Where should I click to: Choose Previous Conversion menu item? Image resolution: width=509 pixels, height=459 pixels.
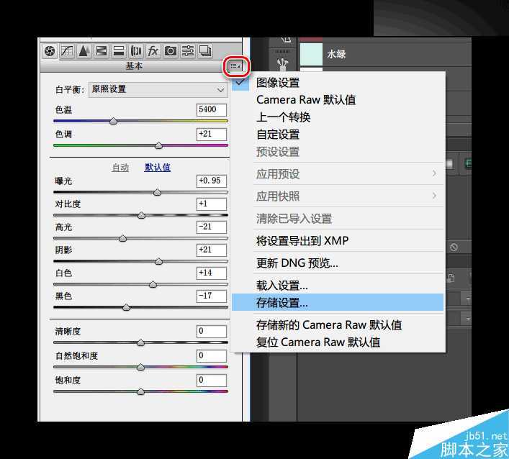coord(338,117)
